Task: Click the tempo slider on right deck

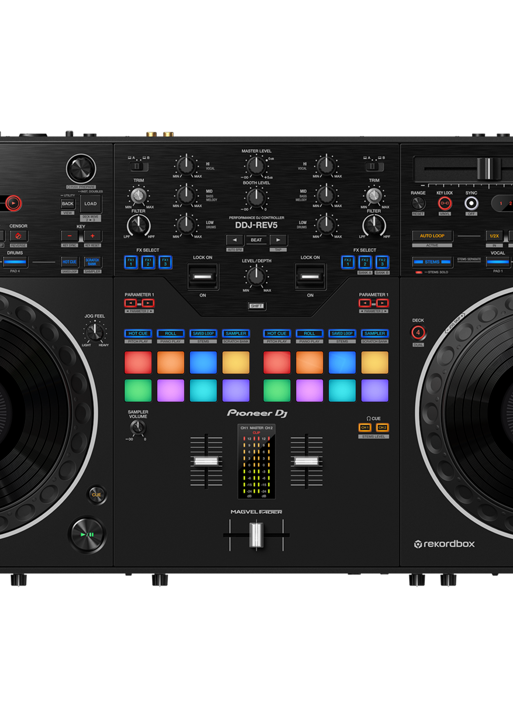Action: [x=488, y=169]
